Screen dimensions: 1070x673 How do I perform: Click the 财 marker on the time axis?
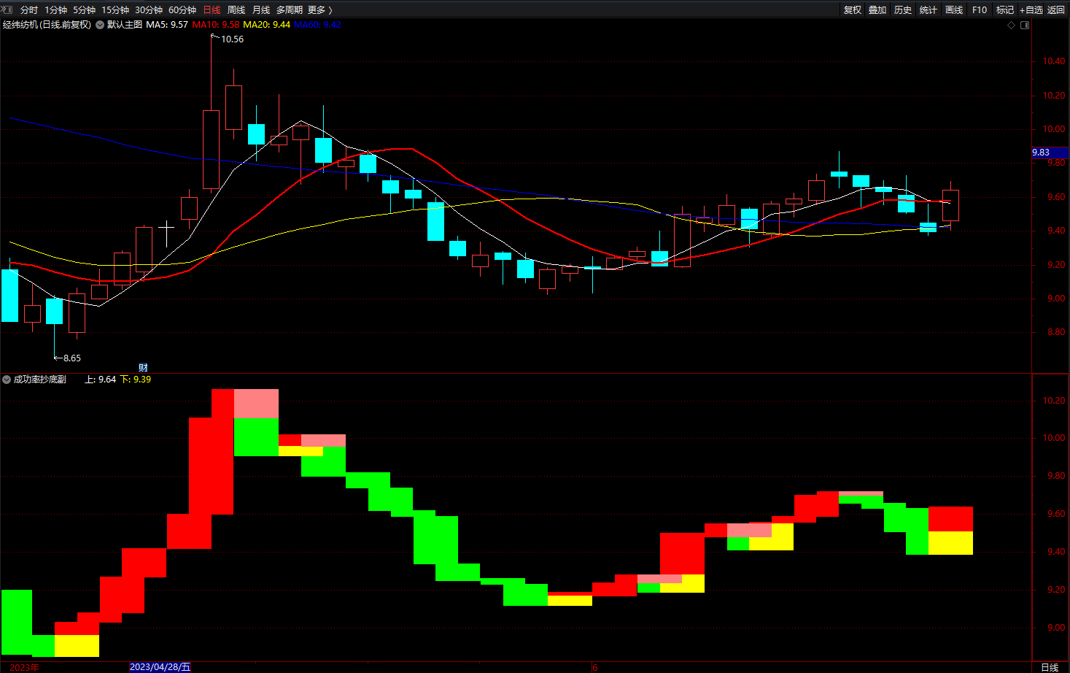[x=144, y=368]
